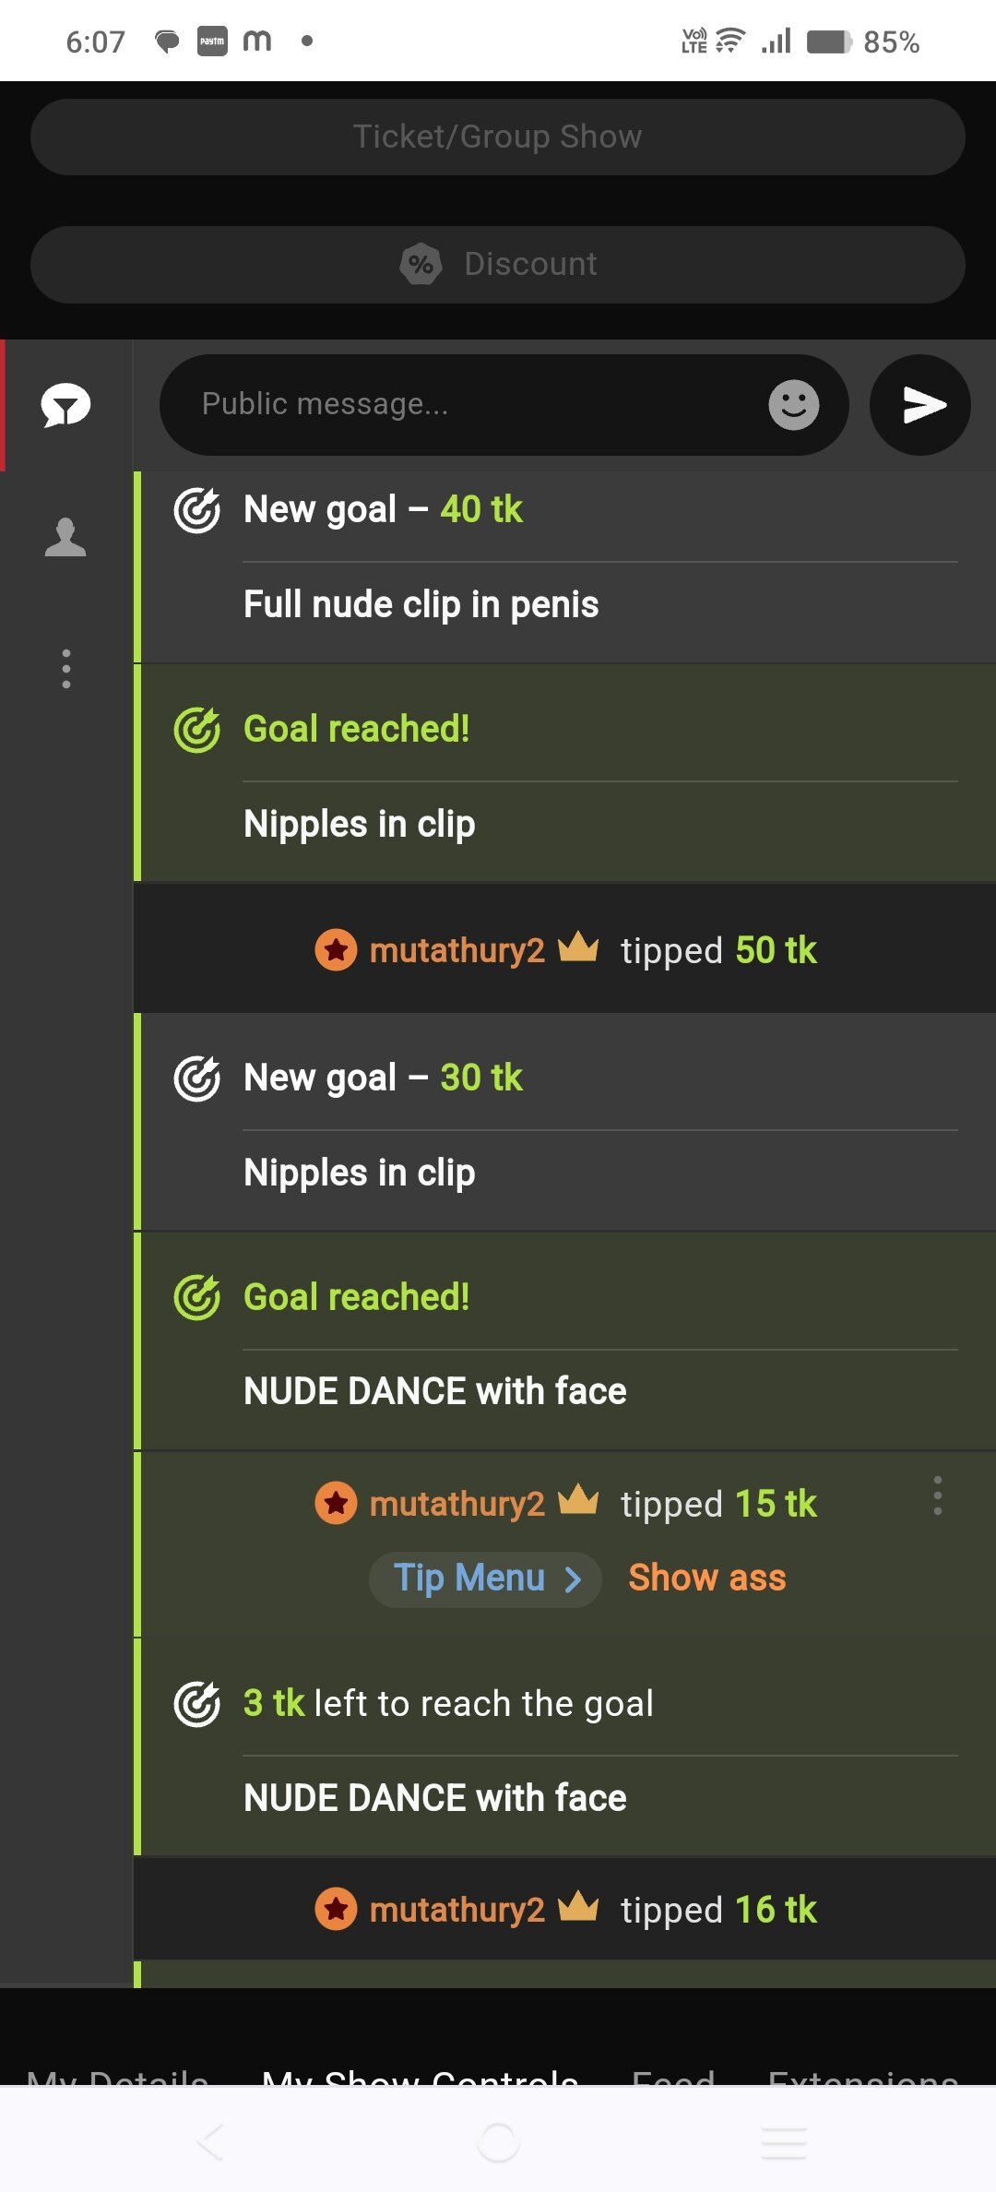Expand the Tip Menu chevron
This screenshot has width=996, height=2192.
click(573, 1579)
